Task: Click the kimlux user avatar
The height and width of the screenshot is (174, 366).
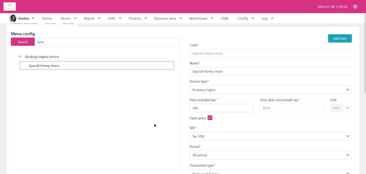Action: pyautogui.click(x=13, y=18)
